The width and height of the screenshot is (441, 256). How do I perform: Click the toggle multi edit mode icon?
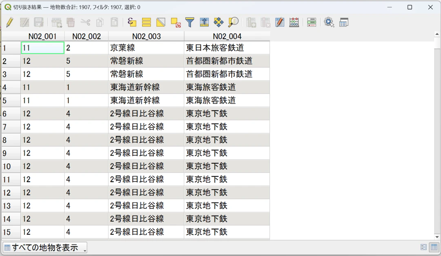pyautogui.click(x=24, y=22)
